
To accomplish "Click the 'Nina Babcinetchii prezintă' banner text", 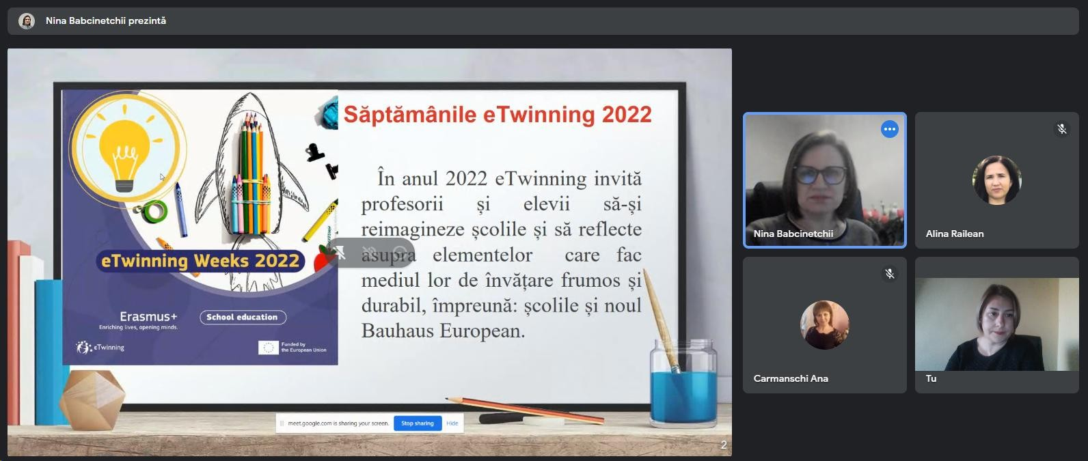I will click(x=106, y=21).
